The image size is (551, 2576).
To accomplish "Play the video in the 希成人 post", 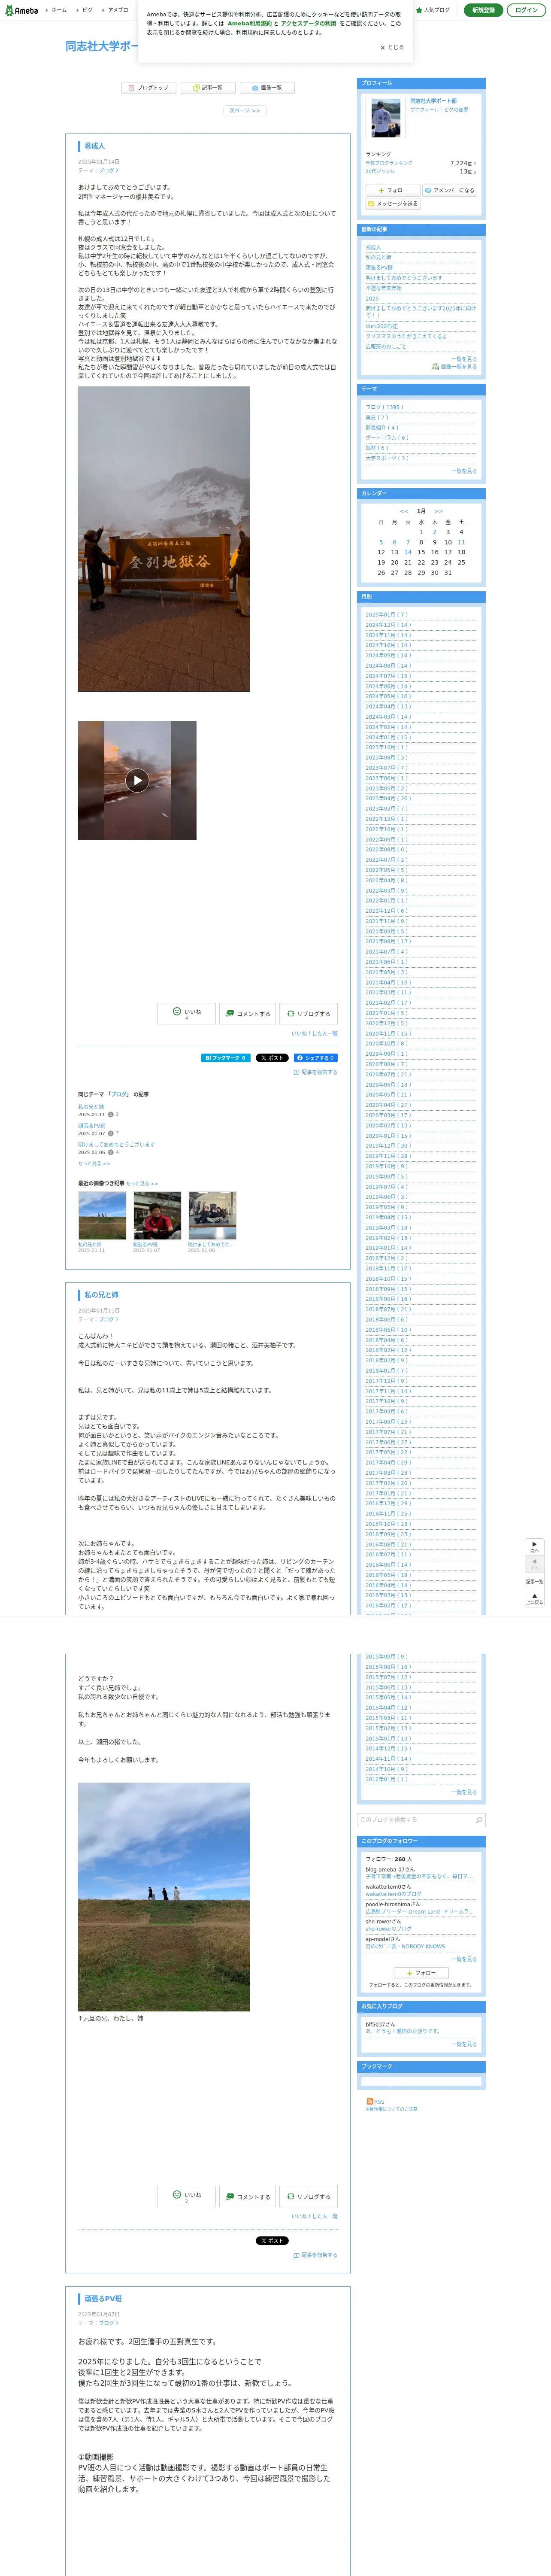I will [x=137, y=780].
